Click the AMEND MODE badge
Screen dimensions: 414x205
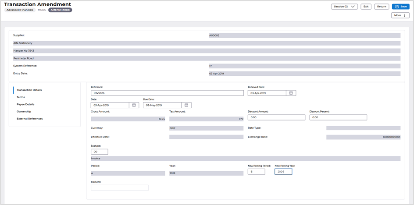60,10
